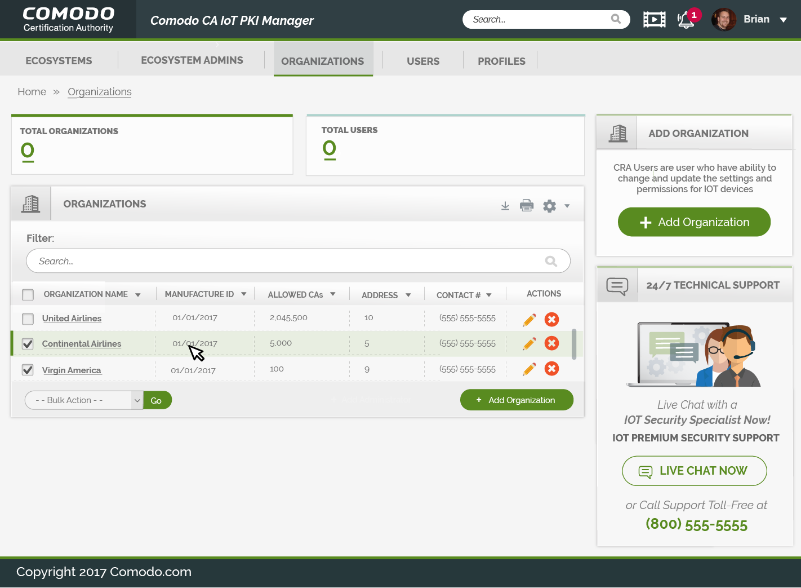Click the Comodo Certification Authority logo
The image size is (801, 588).
tap(68, 19)
